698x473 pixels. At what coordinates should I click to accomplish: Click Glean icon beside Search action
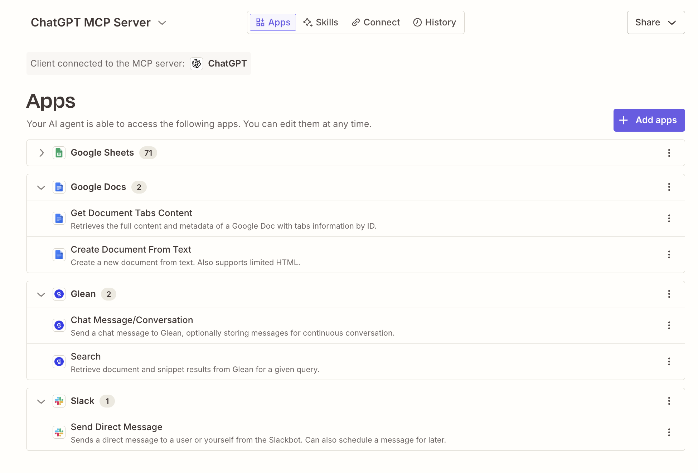[x=59, y=362]
